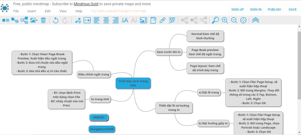Screen dimensions: 301x135
Task: Follow the Mindmup Gold link
Action: 86,4
